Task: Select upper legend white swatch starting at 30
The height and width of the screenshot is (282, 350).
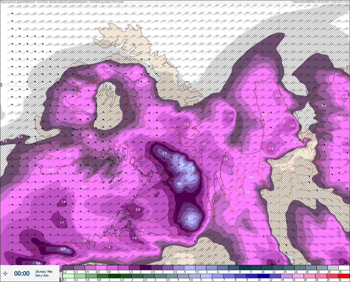Action: click(344, 267)
